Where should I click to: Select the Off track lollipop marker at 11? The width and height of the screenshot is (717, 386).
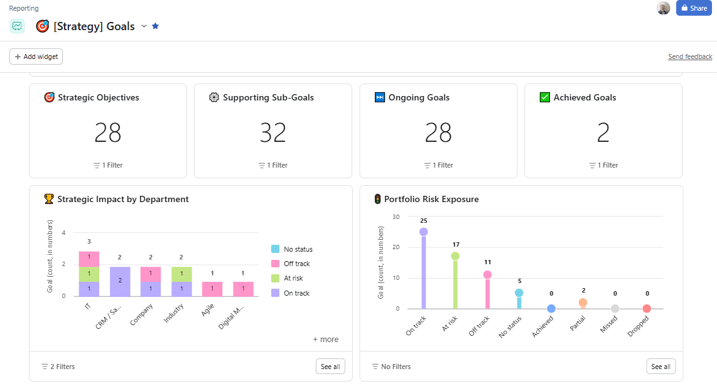(487, 274)
